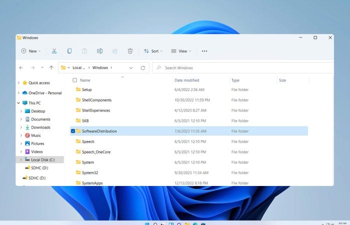Open the New dropdown menu
This screenshot has width=350, height=225.
tap(31, 51)
